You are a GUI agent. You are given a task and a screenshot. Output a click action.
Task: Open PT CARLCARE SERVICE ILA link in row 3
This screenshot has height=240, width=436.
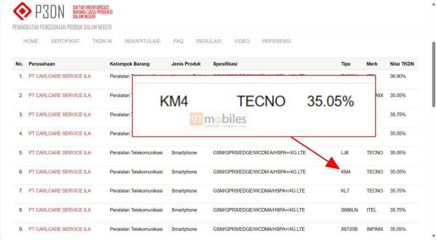60,114
